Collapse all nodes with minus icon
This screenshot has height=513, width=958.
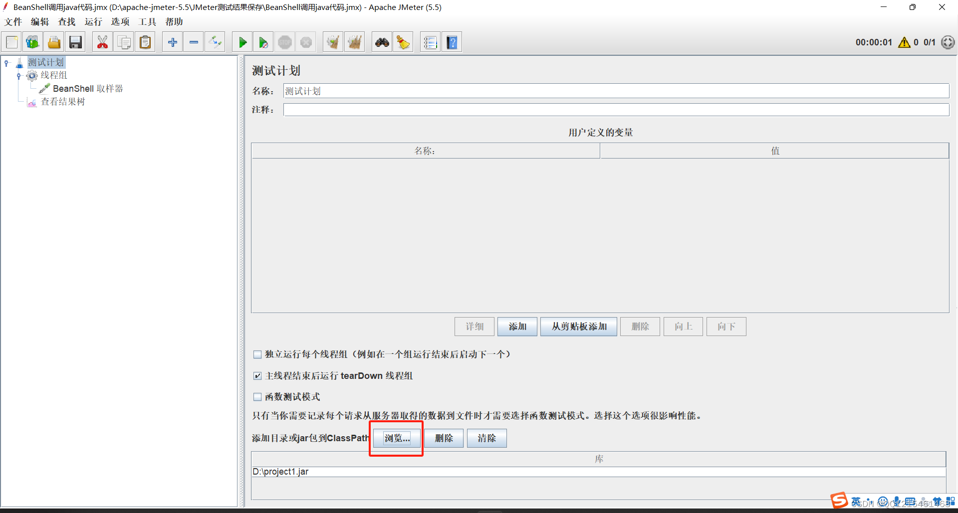(194, 42)
